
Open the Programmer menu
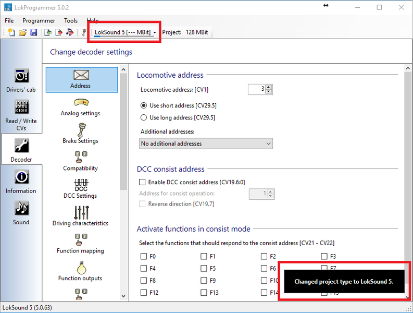pos(39,20)
